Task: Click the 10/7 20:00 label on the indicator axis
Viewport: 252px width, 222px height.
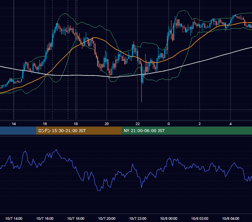Action: tap(107, 218)
